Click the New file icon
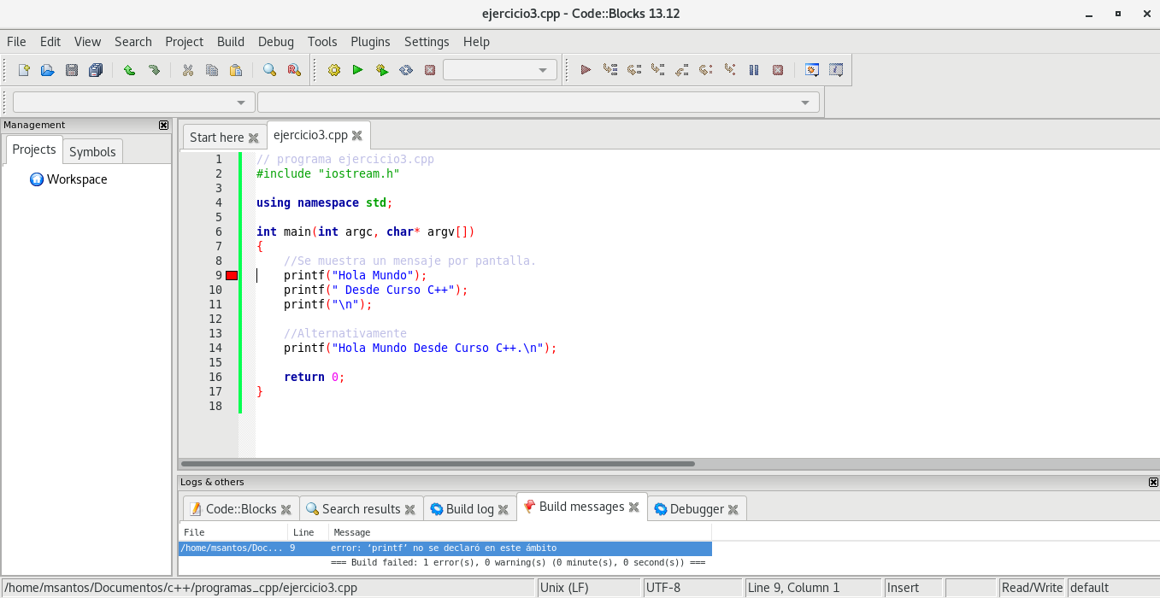 (24, 70)
